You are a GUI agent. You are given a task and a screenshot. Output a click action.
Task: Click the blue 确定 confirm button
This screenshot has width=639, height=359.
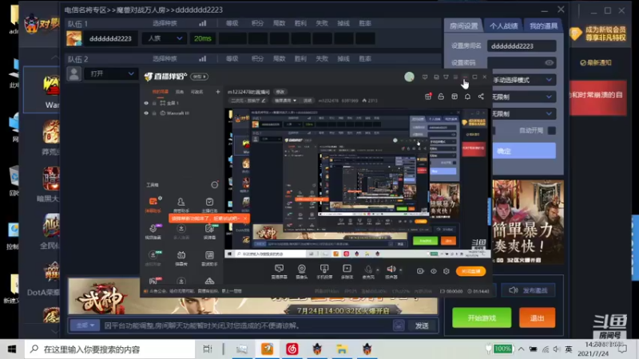click(524, 151)
